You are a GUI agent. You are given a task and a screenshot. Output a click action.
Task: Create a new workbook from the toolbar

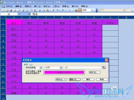coord(3,10)
